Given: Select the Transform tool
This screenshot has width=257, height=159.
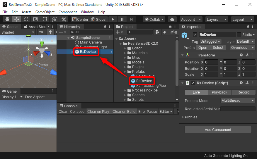Looking at the screenshot, I should 54,20.
